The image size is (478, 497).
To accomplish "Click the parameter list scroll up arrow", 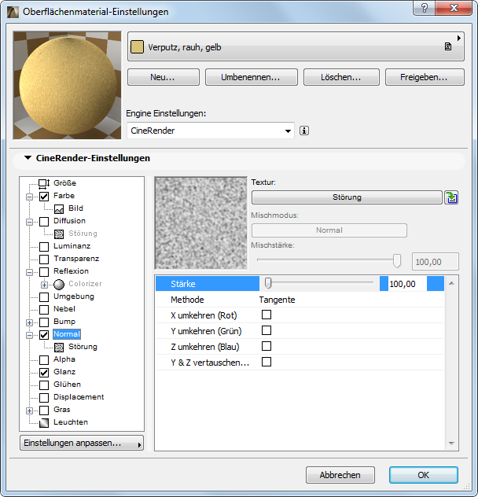I will coord(452,283).
